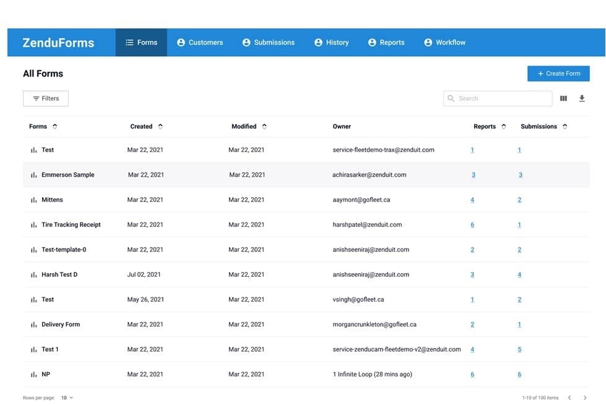The image size is (606, 406).
Task: Open the Filters panel
Action: 46,98
